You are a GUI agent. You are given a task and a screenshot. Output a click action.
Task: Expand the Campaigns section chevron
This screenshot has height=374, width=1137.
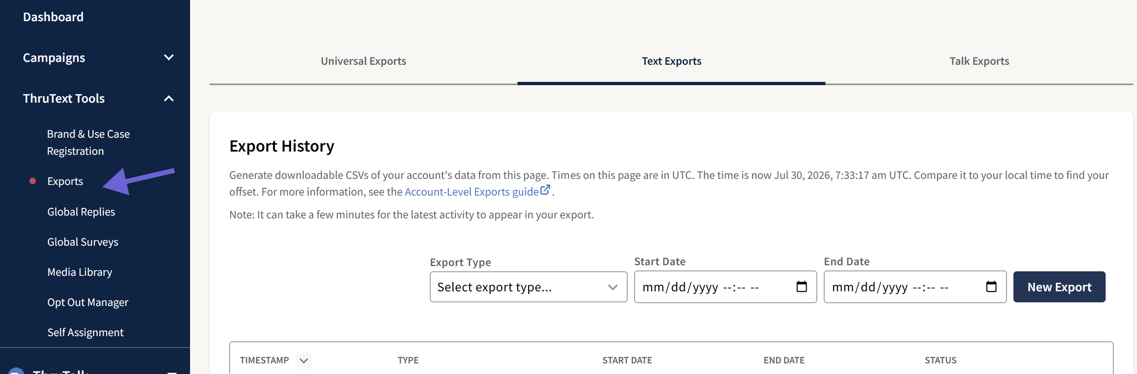168,57
